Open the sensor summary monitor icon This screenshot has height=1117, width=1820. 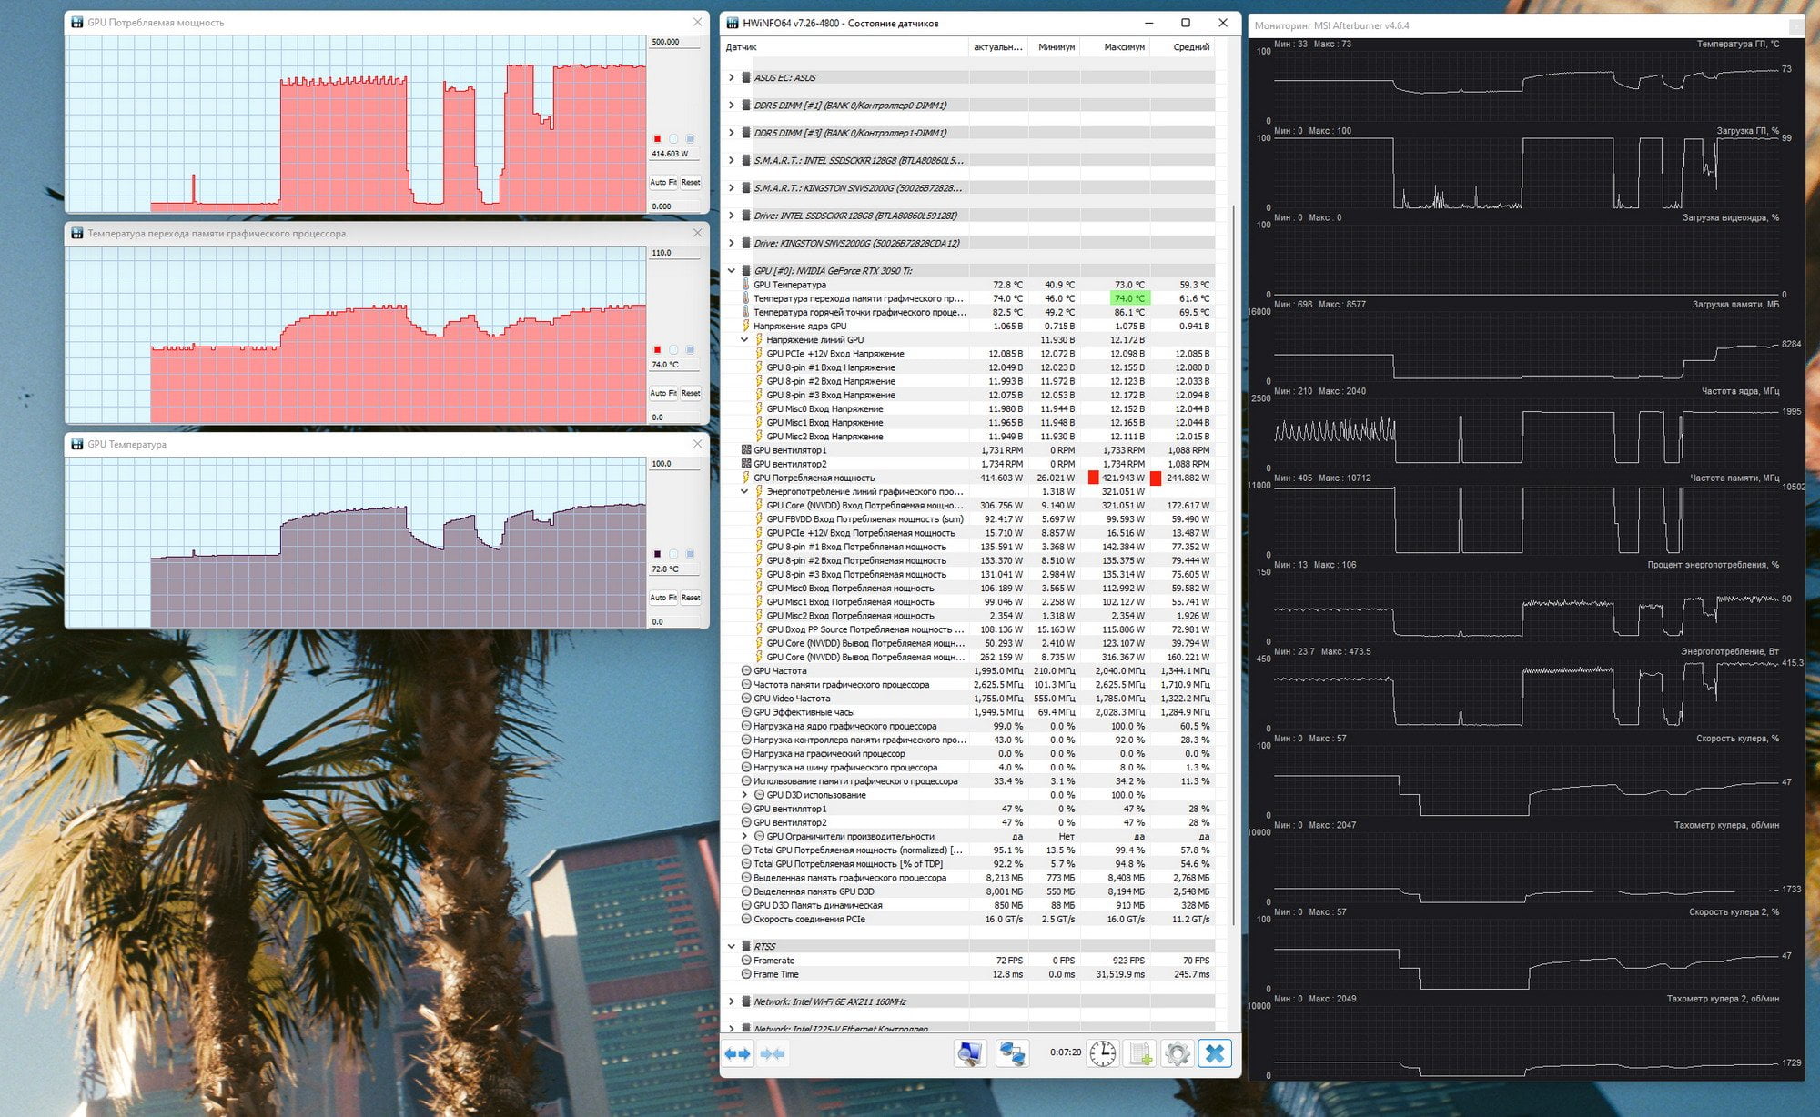pyautogui.click(x=970, y=1053)
